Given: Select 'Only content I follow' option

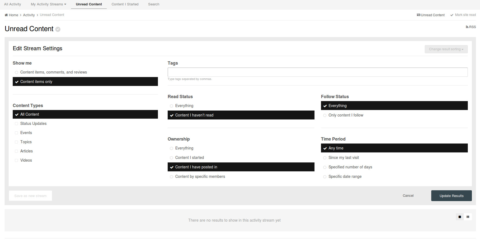Looking at the screenshot, I should (x=325, y=115).
